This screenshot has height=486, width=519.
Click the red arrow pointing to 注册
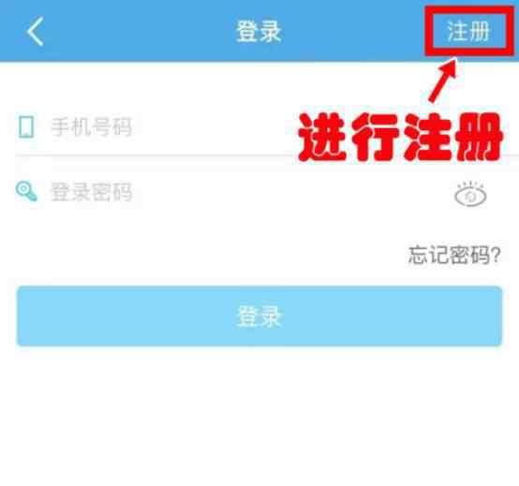pos(443,80)
